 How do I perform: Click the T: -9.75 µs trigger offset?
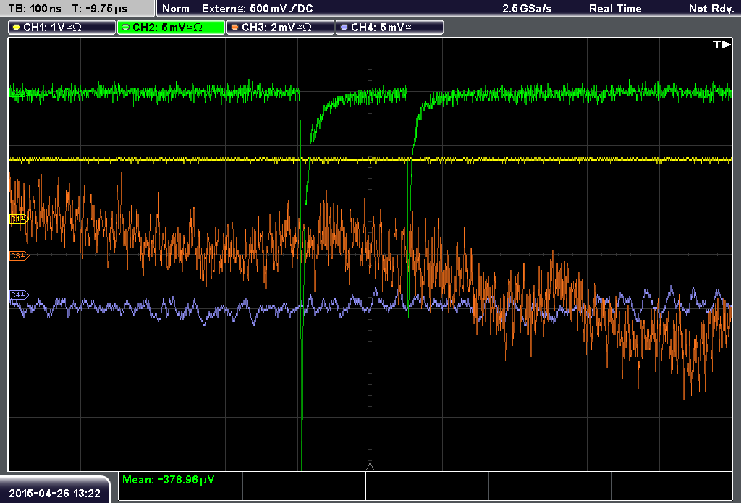point(100,9)
